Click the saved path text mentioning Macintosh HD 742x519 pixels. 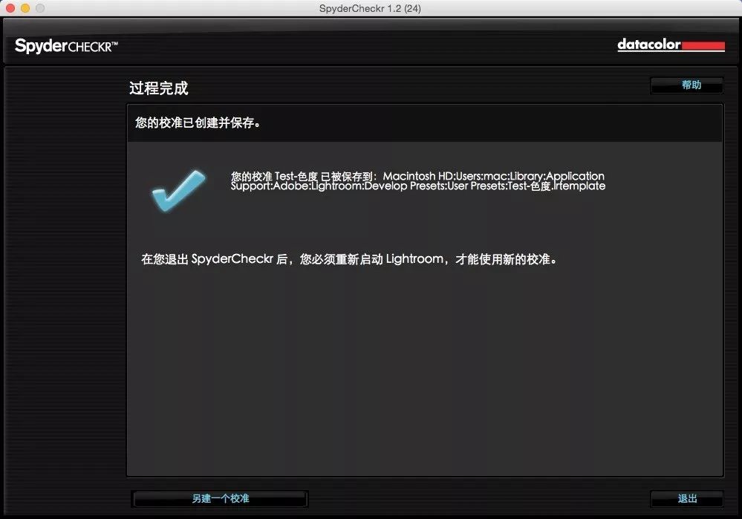point(418,181)
